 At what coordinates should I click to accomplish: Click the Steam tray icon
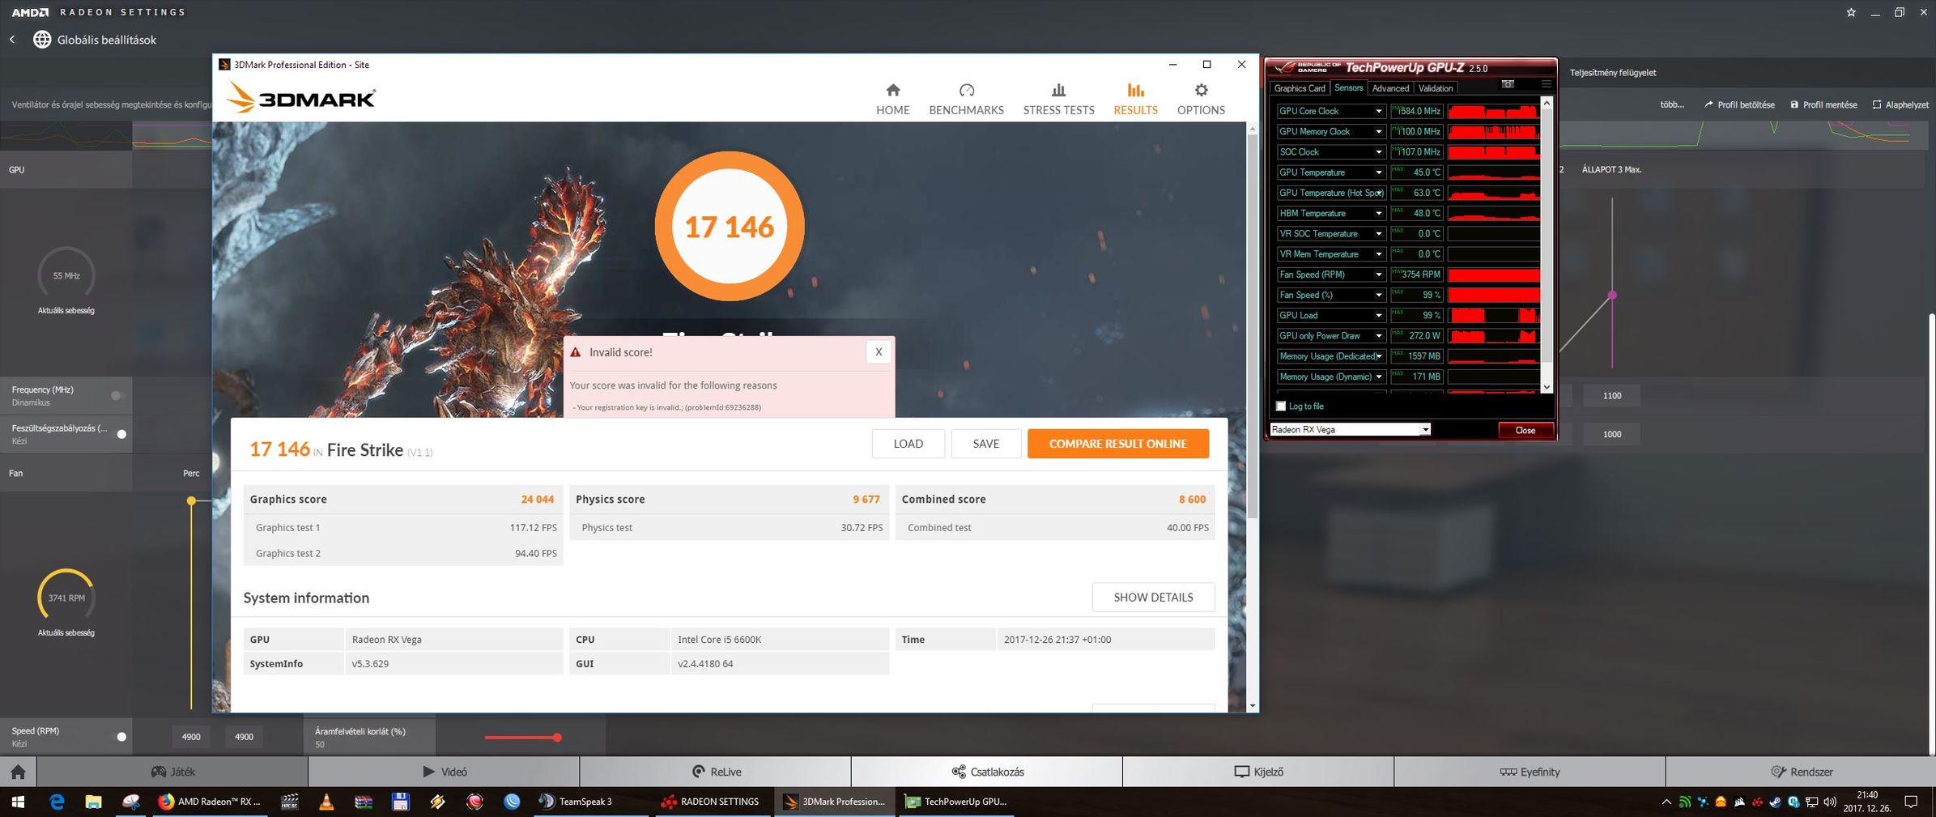pos(1775,802)
